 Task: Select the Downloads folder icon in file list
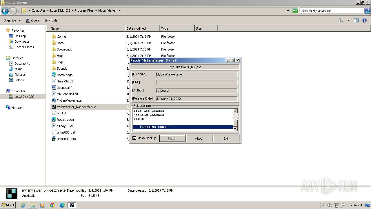click(x=54, y=49)
